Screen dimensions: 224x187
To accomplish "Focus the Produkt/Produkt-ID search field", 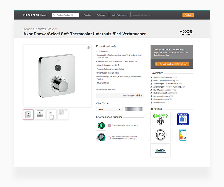I will [66, 15].
